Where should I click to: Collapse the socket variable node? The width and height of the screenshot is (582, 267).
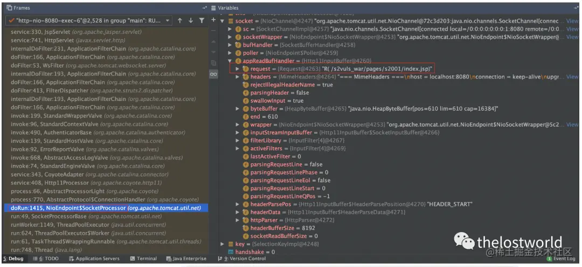point(223,21)
